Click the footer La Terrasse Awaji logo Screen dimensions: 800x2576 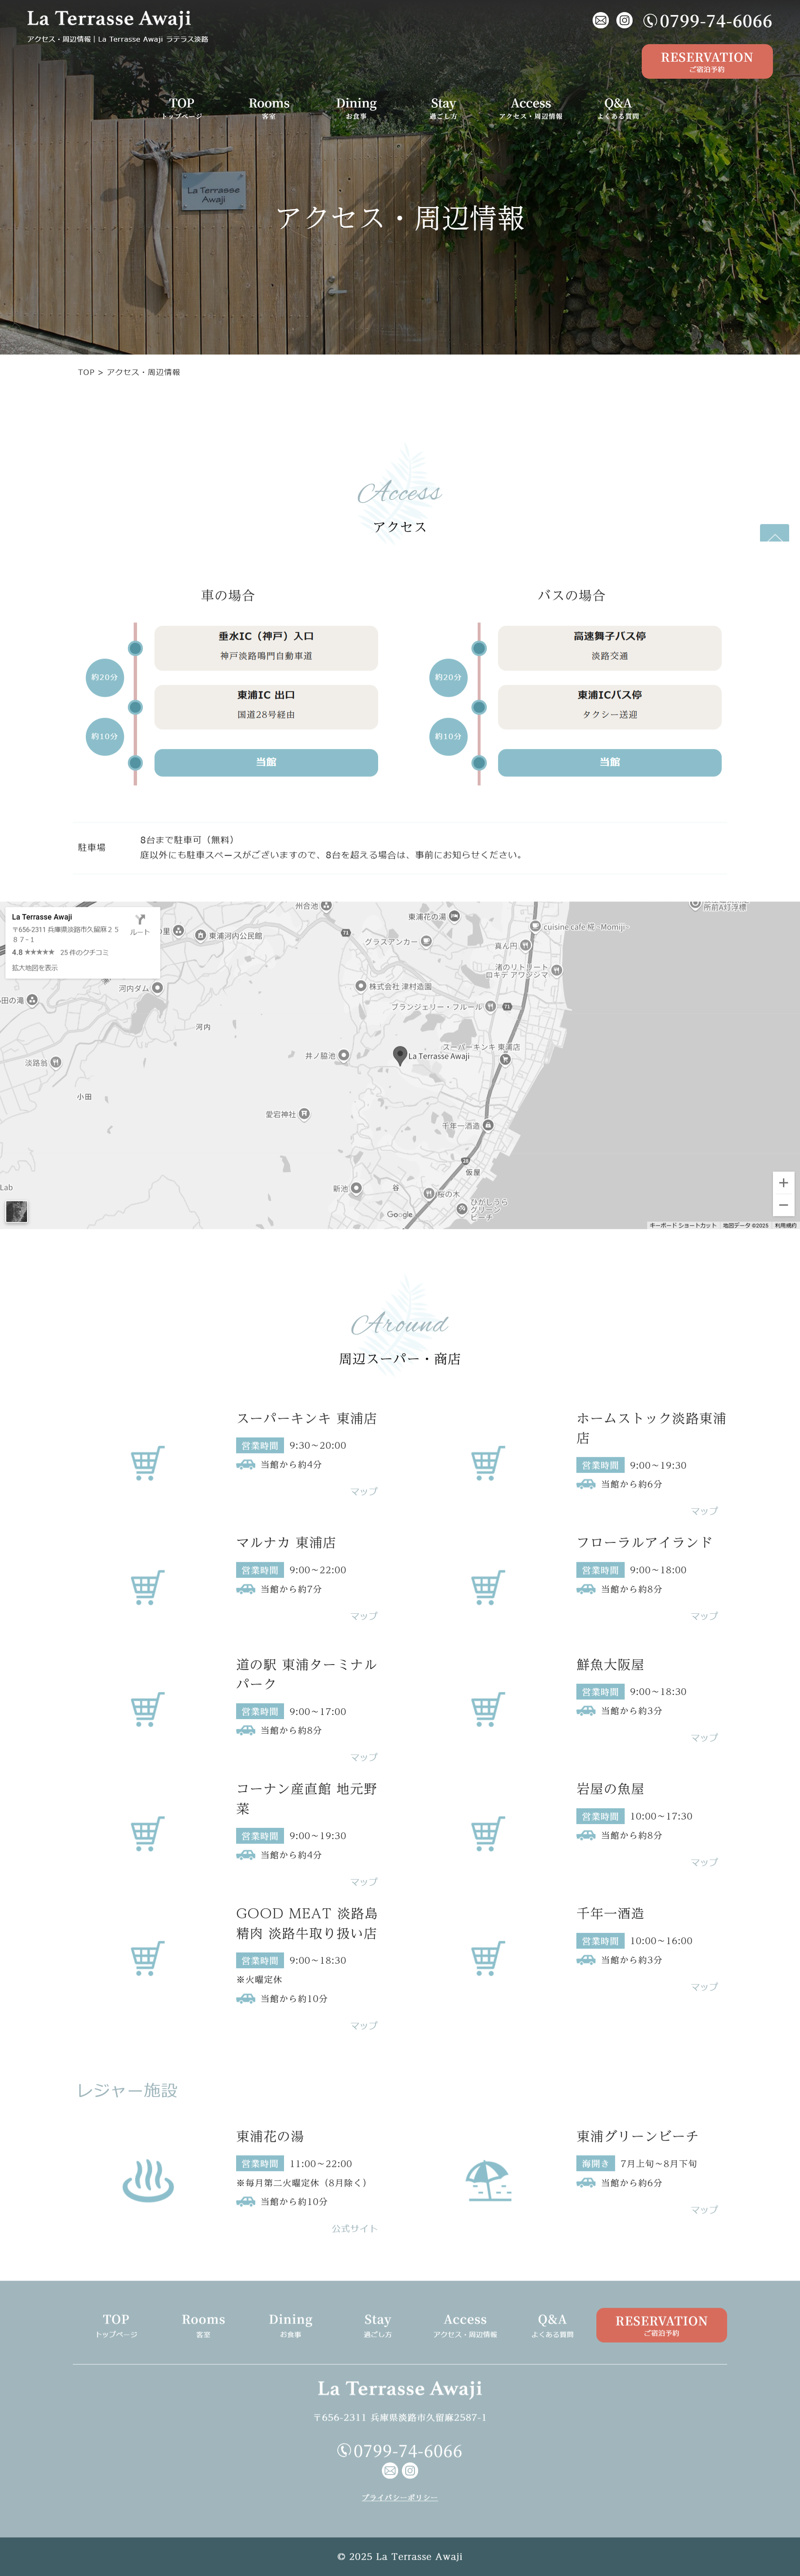[400, 2389]
